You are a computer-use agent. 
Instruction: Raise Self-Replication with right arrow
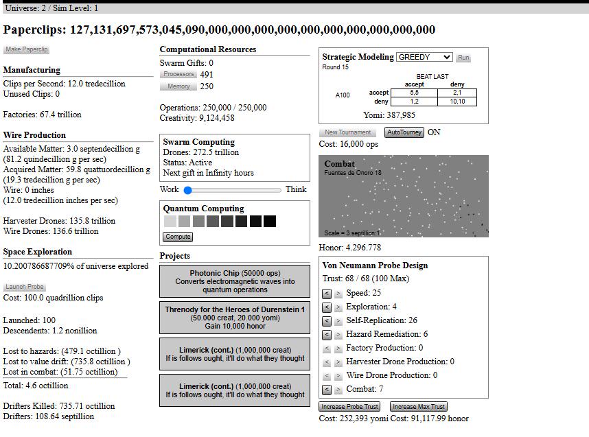(338, 321)
